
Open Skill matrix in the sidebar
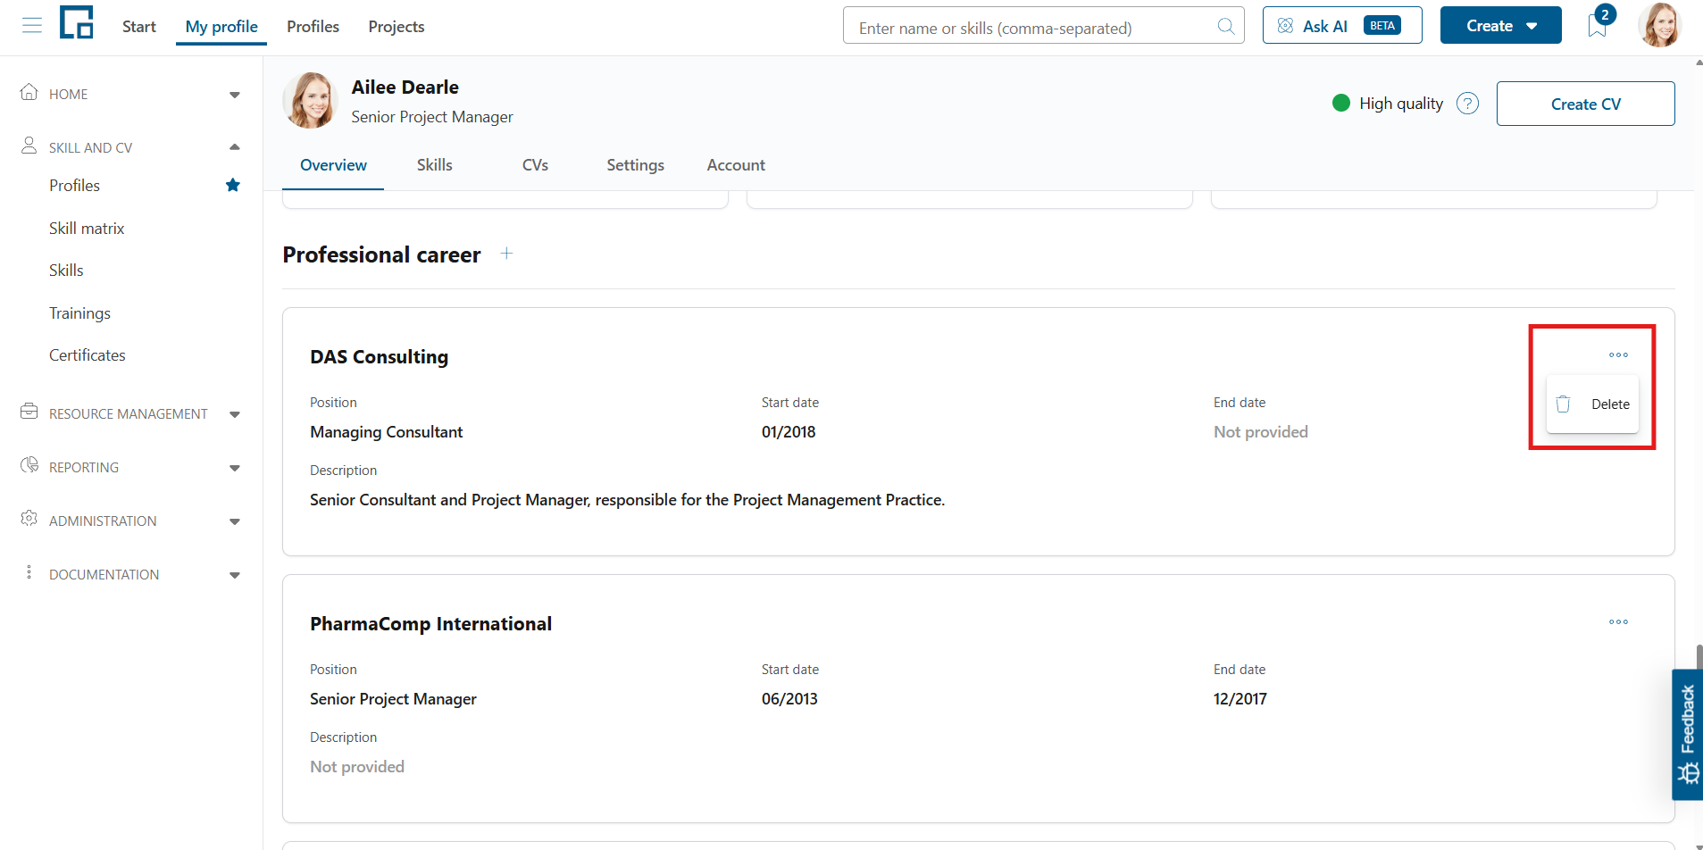click(87, 229)
